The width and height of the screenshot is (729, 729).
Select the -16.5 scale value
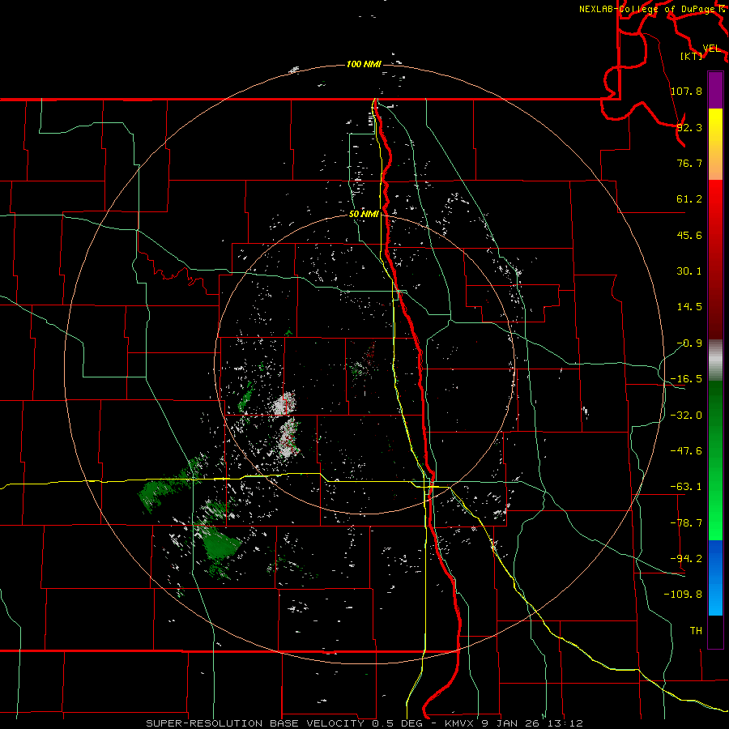[686, 379]
